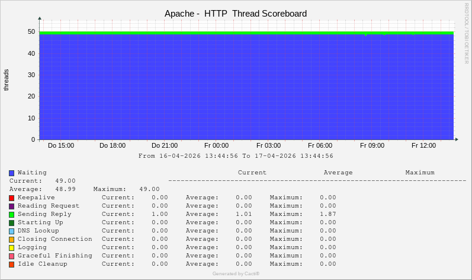Click the Generated by Cacti footer text
The height and width of the screenshot is (280, 472).
[236, 273]
